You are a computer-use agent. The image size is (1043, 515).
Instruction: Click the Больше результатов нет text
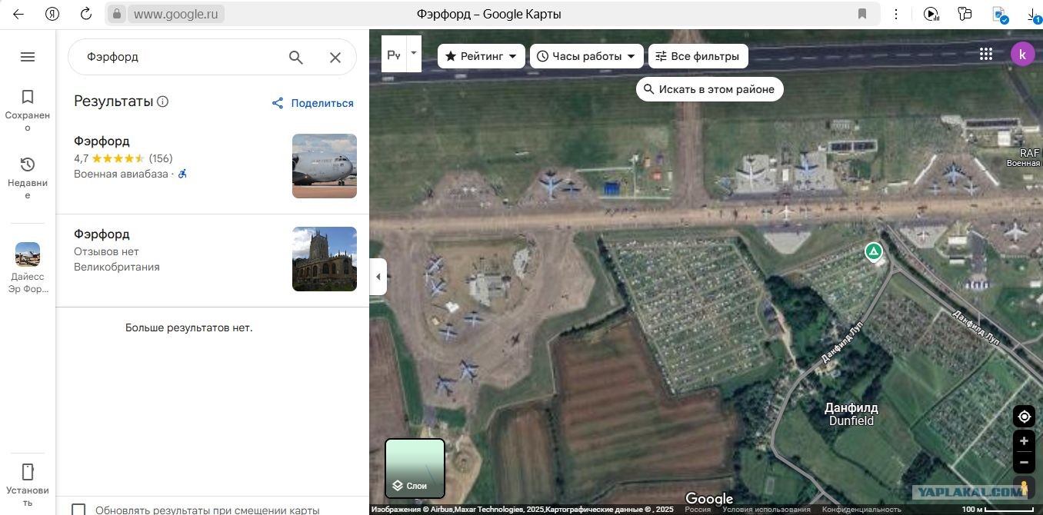pyautogui.click(x=189, y=327)
